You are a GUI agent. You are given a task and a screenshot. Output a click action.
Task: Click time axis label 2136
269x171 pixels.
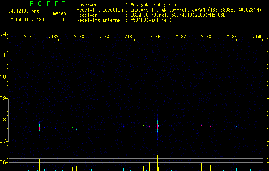click(x=155, y=37)
